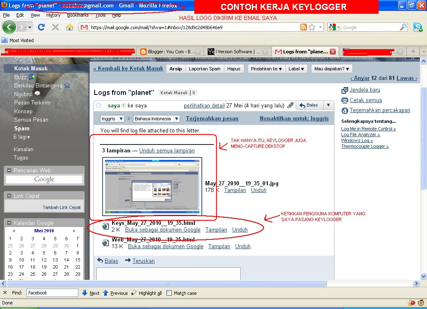The height and width of the screenshot is (309, 427).
Task: Click the Find text field containing facebook
Action: [x=52, y=293]
